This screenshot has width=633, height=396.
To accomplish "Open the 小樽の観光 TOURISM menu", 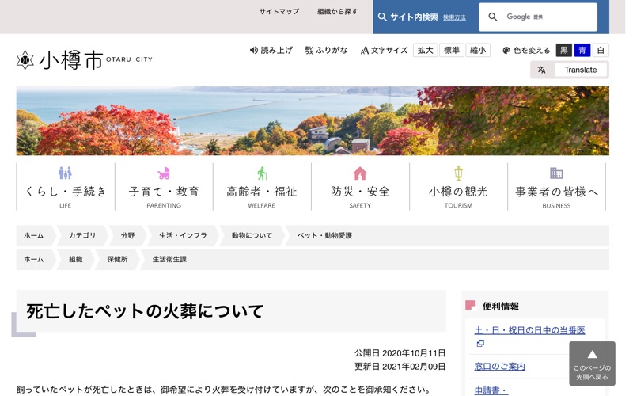I will (458, 187).
